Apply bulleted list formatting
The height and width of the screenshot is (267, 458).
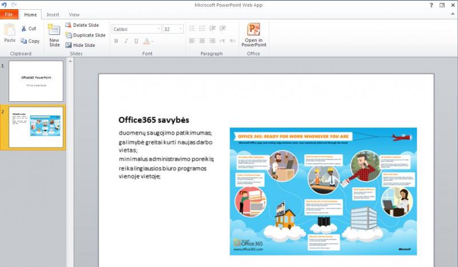pyautogui.click(x=192, y=29)
